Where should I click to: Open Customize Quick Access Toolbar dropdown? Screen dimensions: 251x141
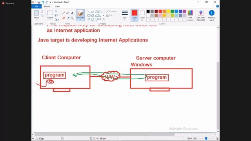coord(50,2)
